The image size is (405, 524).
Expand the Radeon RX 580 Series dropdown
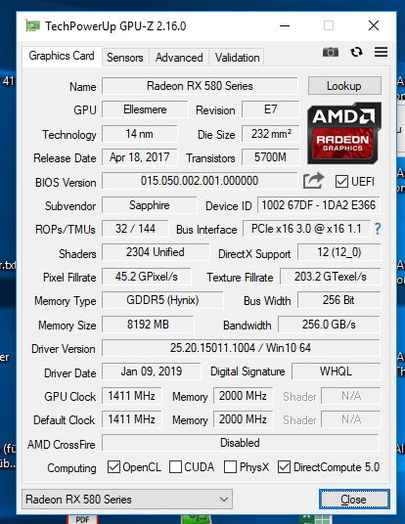pyautogui.click(x=127, y=500)
